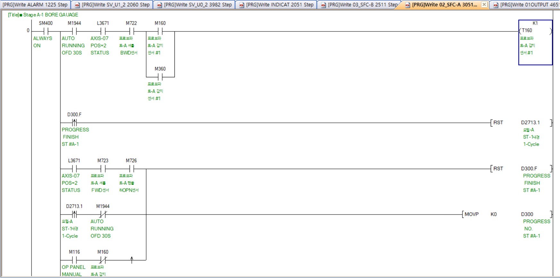The height and width of the screenshot is (278, 560).
Task: Click the RST instruction for D2713.1
Action: click(498, 122)
